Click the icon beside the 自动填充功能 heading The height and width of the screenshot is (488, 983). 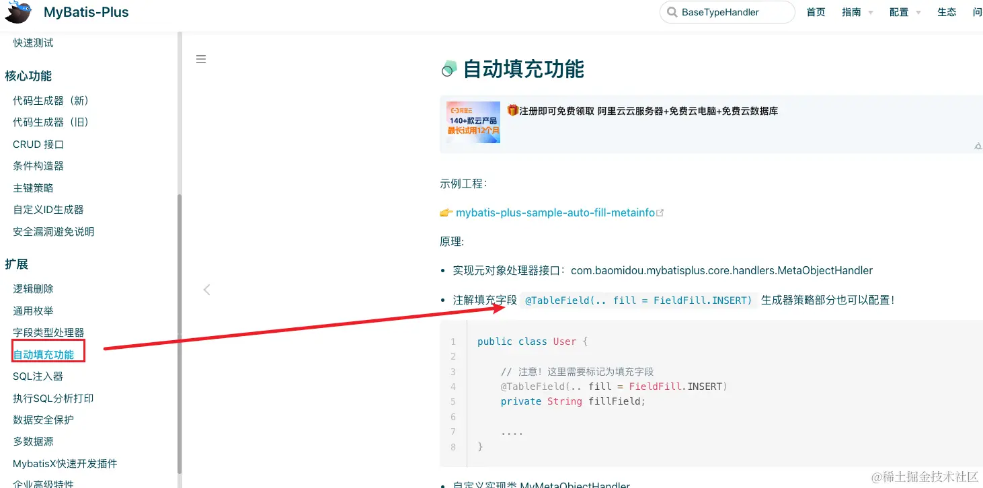point(449,69)
